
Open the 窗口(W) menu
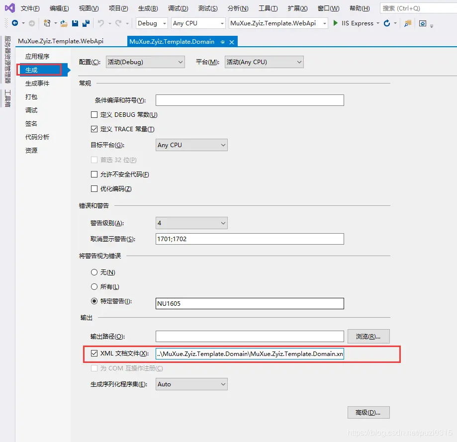329,8
